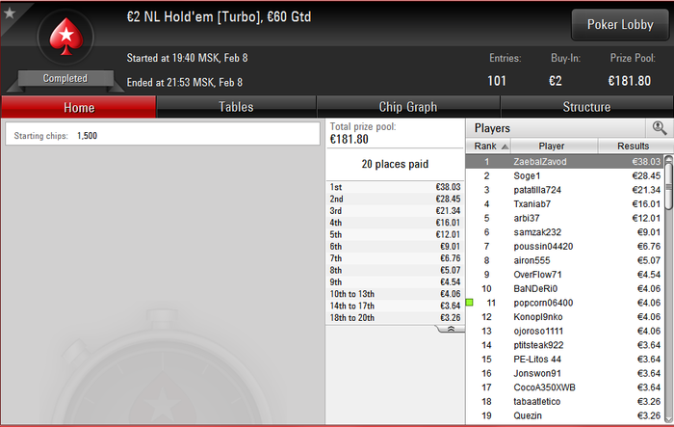The image size is (674, 427).
Task: Open the Poker Lobby button
Action: pyautogui.click(x=620, y=24)
